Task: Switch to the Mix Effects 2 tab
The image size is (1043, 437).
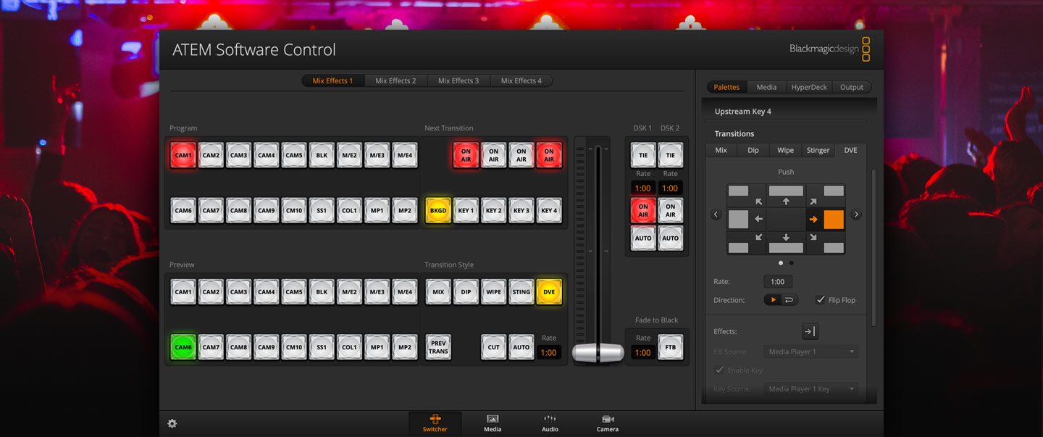Action: 395,80
